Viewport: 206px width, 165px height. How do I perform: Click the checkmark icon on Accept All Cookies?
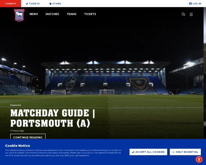click(133, 152)
